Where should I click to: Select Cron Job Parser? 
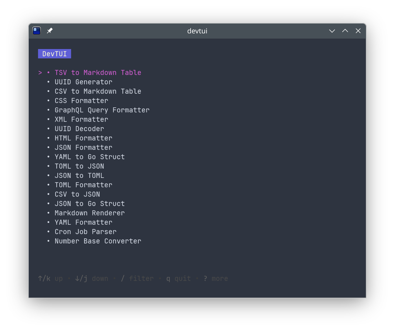86,232
